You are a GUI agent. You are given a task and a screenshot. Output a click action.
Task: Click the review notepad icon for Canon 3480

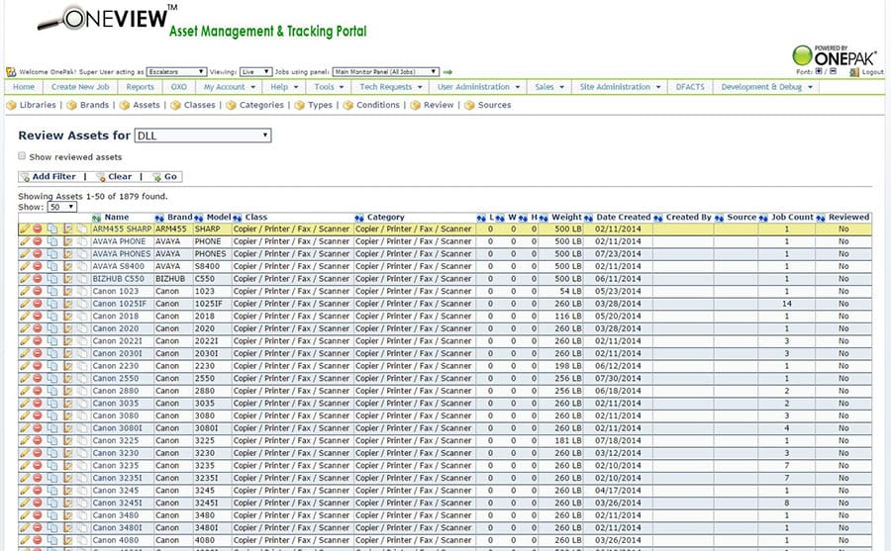tap(68, 515)
